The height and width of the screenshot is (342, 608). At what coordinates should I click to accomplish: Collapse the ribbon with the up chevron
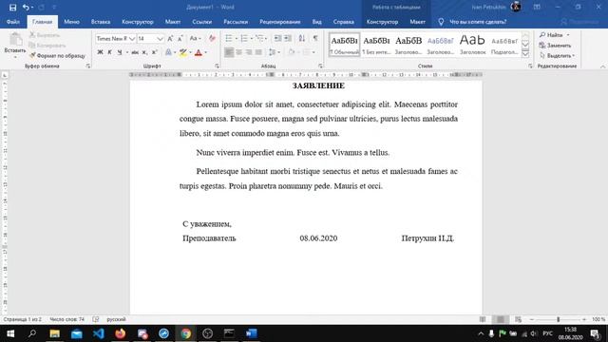tap(602, 66)
